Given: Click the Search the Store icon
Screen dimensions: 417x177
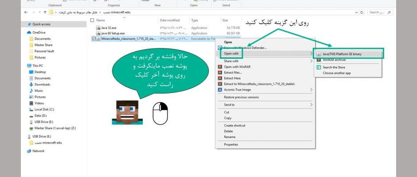Looking at the screenshot, I should click(319, 67).
